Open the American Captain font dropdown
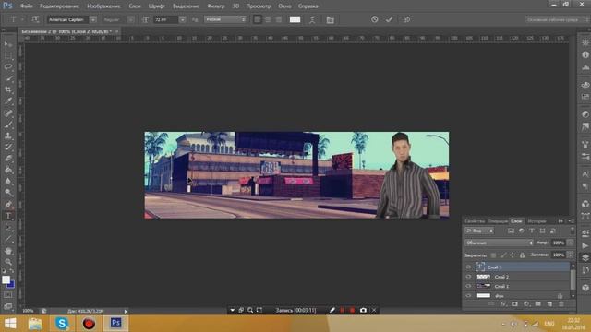 92,19
